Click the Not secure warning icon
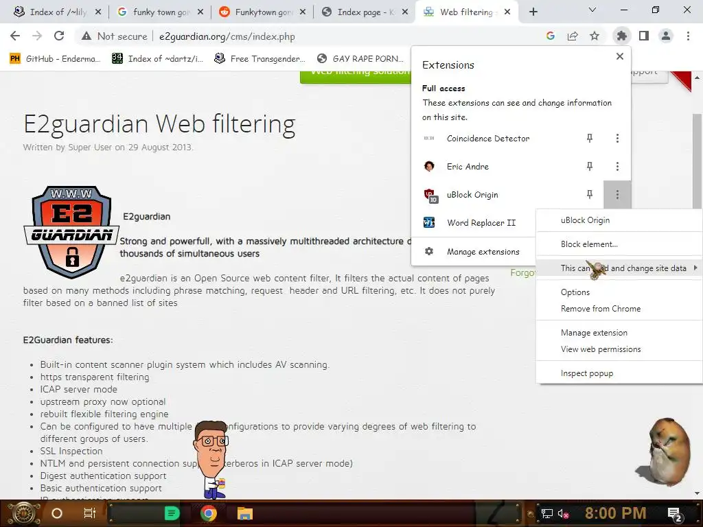Image resolution: width=703 pixels, height=527 pixels. coord(87,36)
